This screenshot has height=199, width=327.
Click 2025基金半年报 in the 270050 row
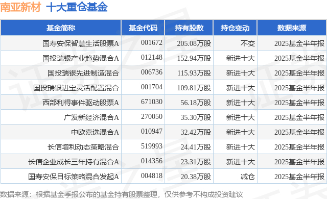(299, 117)
